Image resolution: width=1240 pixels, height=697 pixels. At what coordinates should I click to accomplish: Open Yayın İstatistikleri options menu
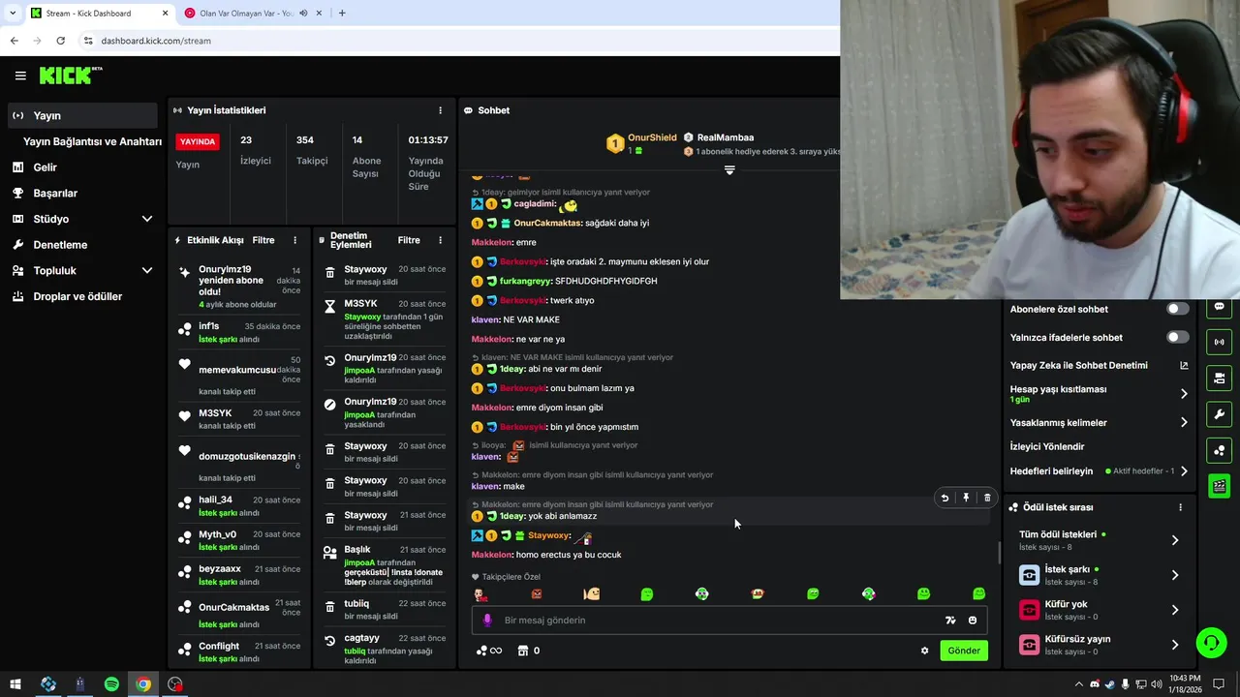pyautogui.click(x=440, y=110)
